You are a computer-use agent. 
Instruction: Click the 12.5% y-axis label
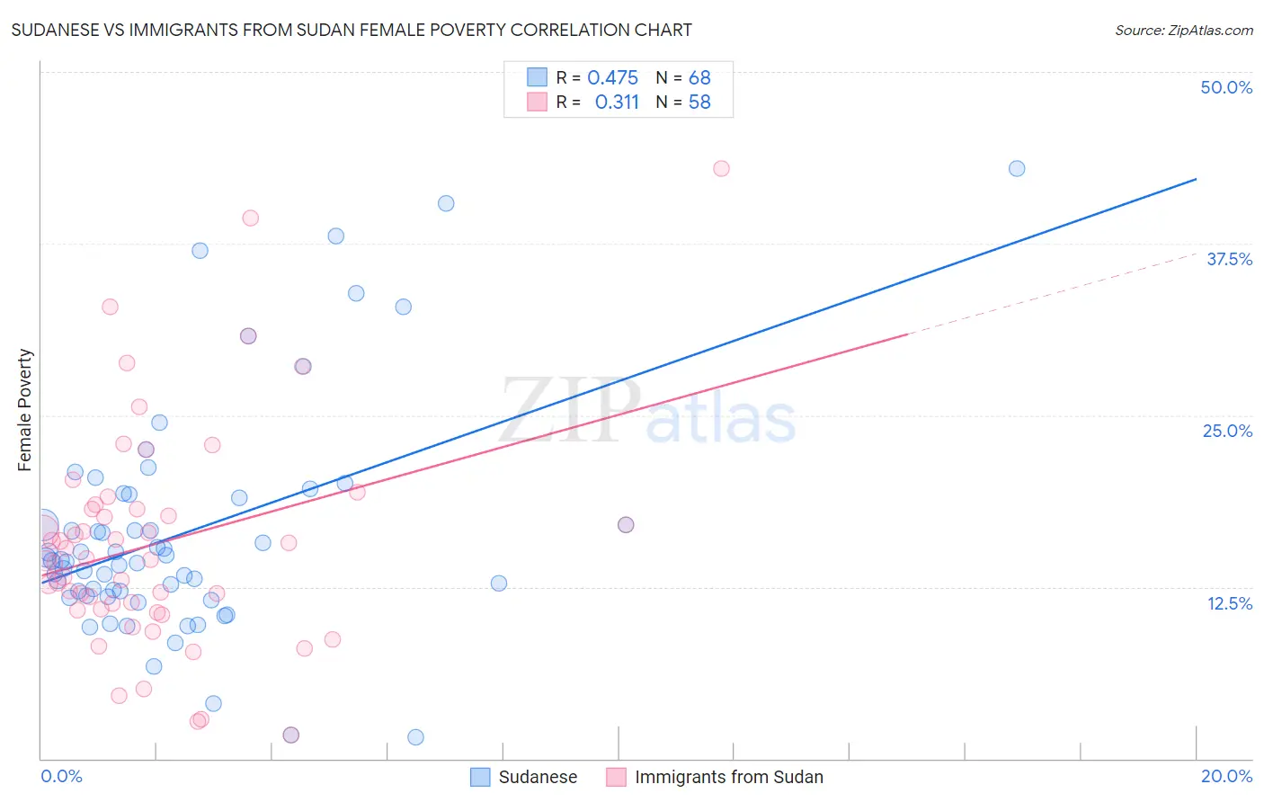pyautogui.click(x=1229, y=603)
